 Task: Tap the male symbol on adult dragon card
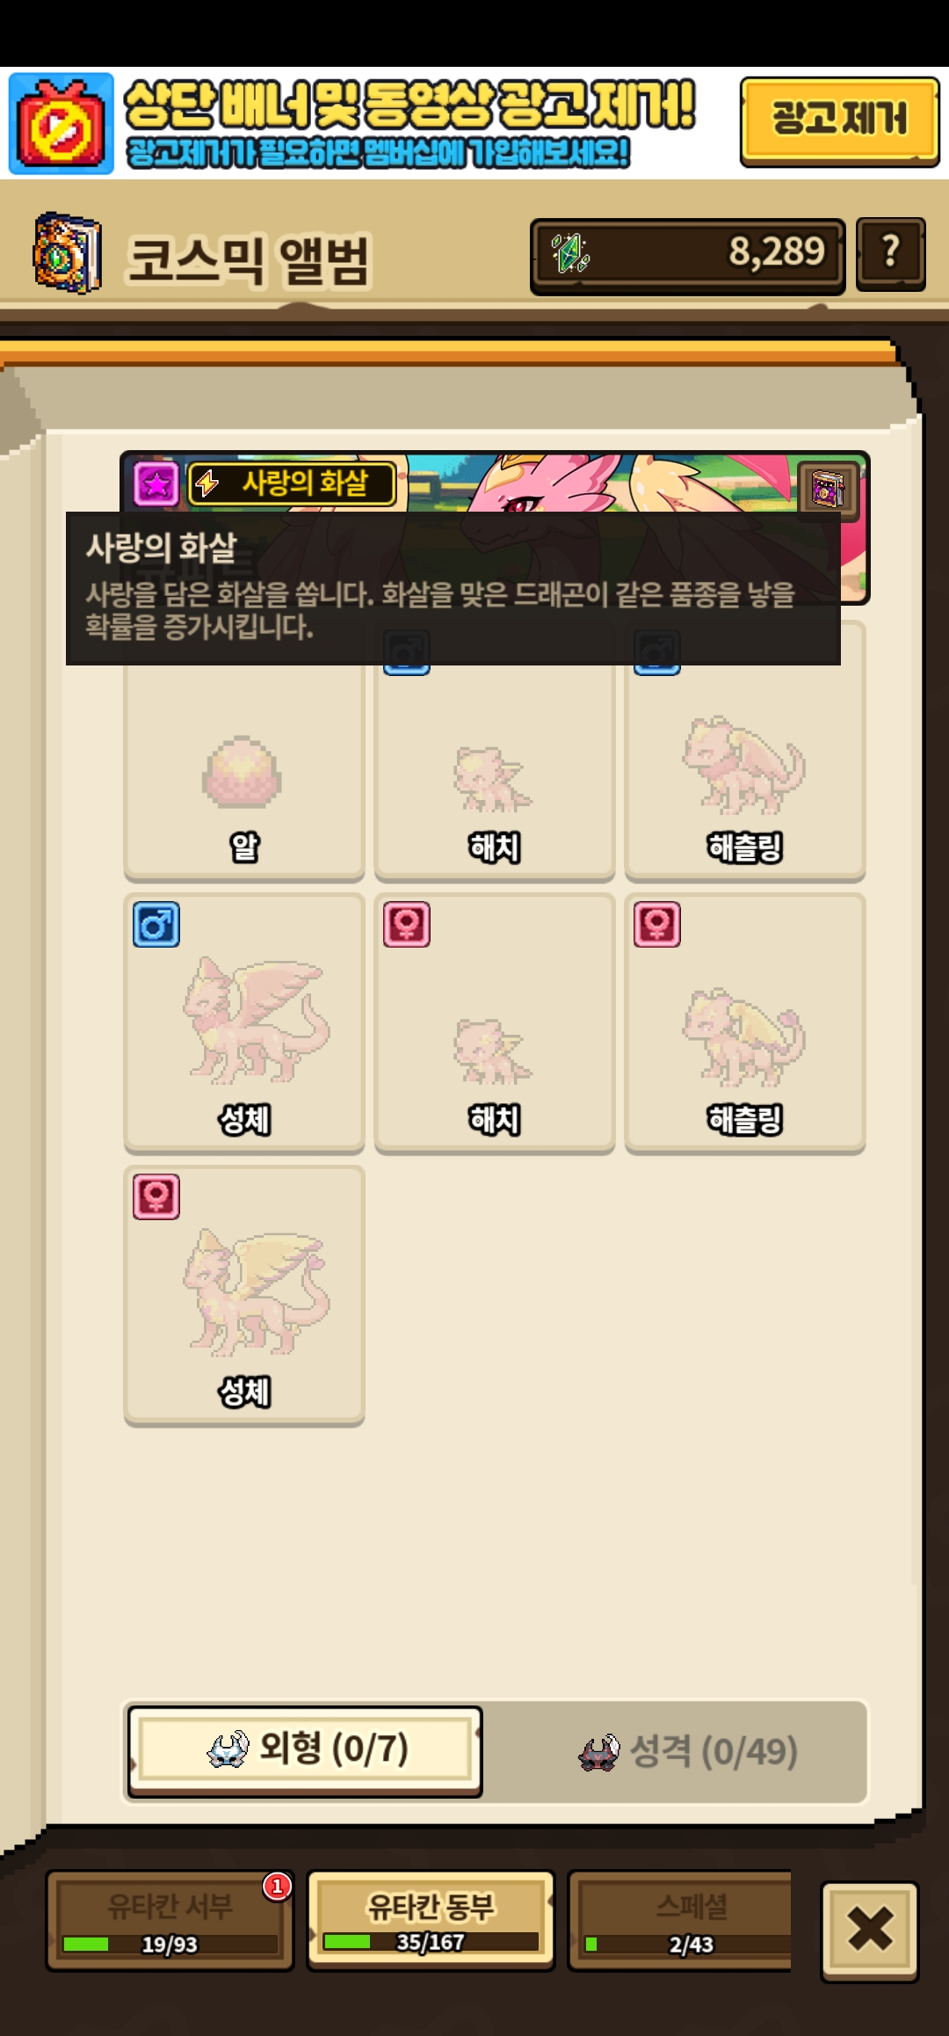156,925
